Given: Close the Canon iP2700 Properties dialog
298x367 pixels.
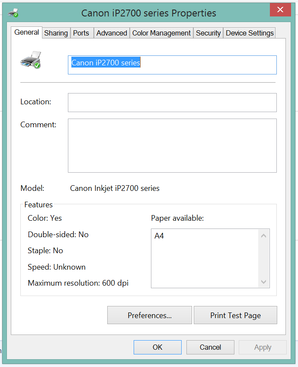Looking at the screenshot, I should coord(280,10).
